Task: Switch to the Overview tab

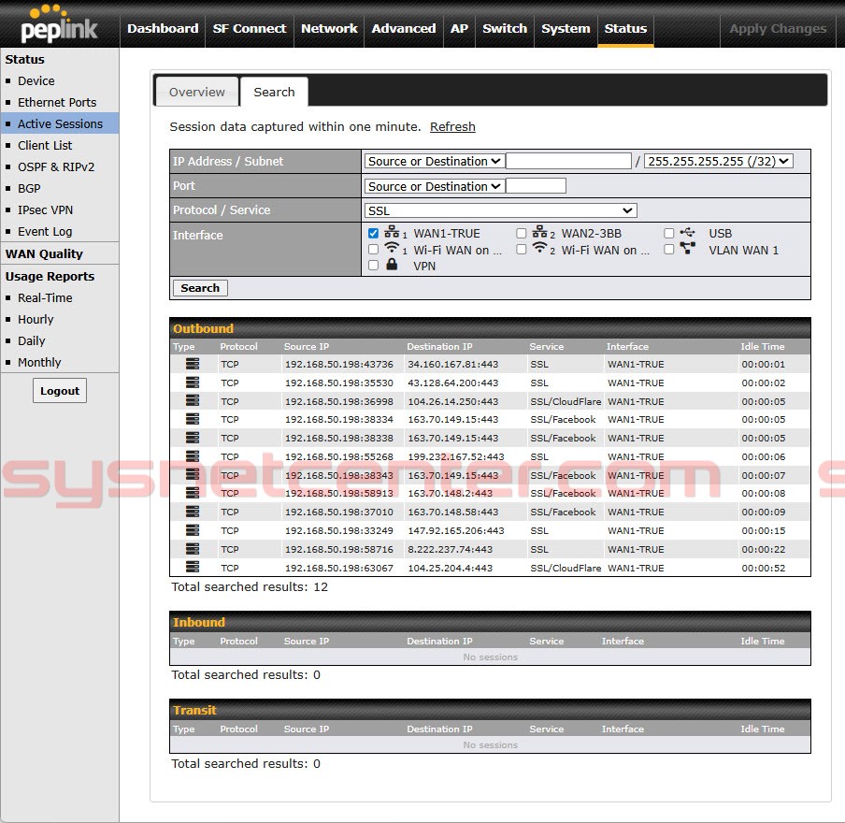Action: [x=196, y=92]
